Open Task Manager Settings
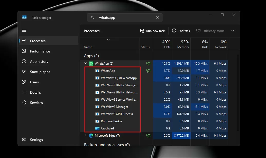 pyautogui.click(x=49, y=140)
